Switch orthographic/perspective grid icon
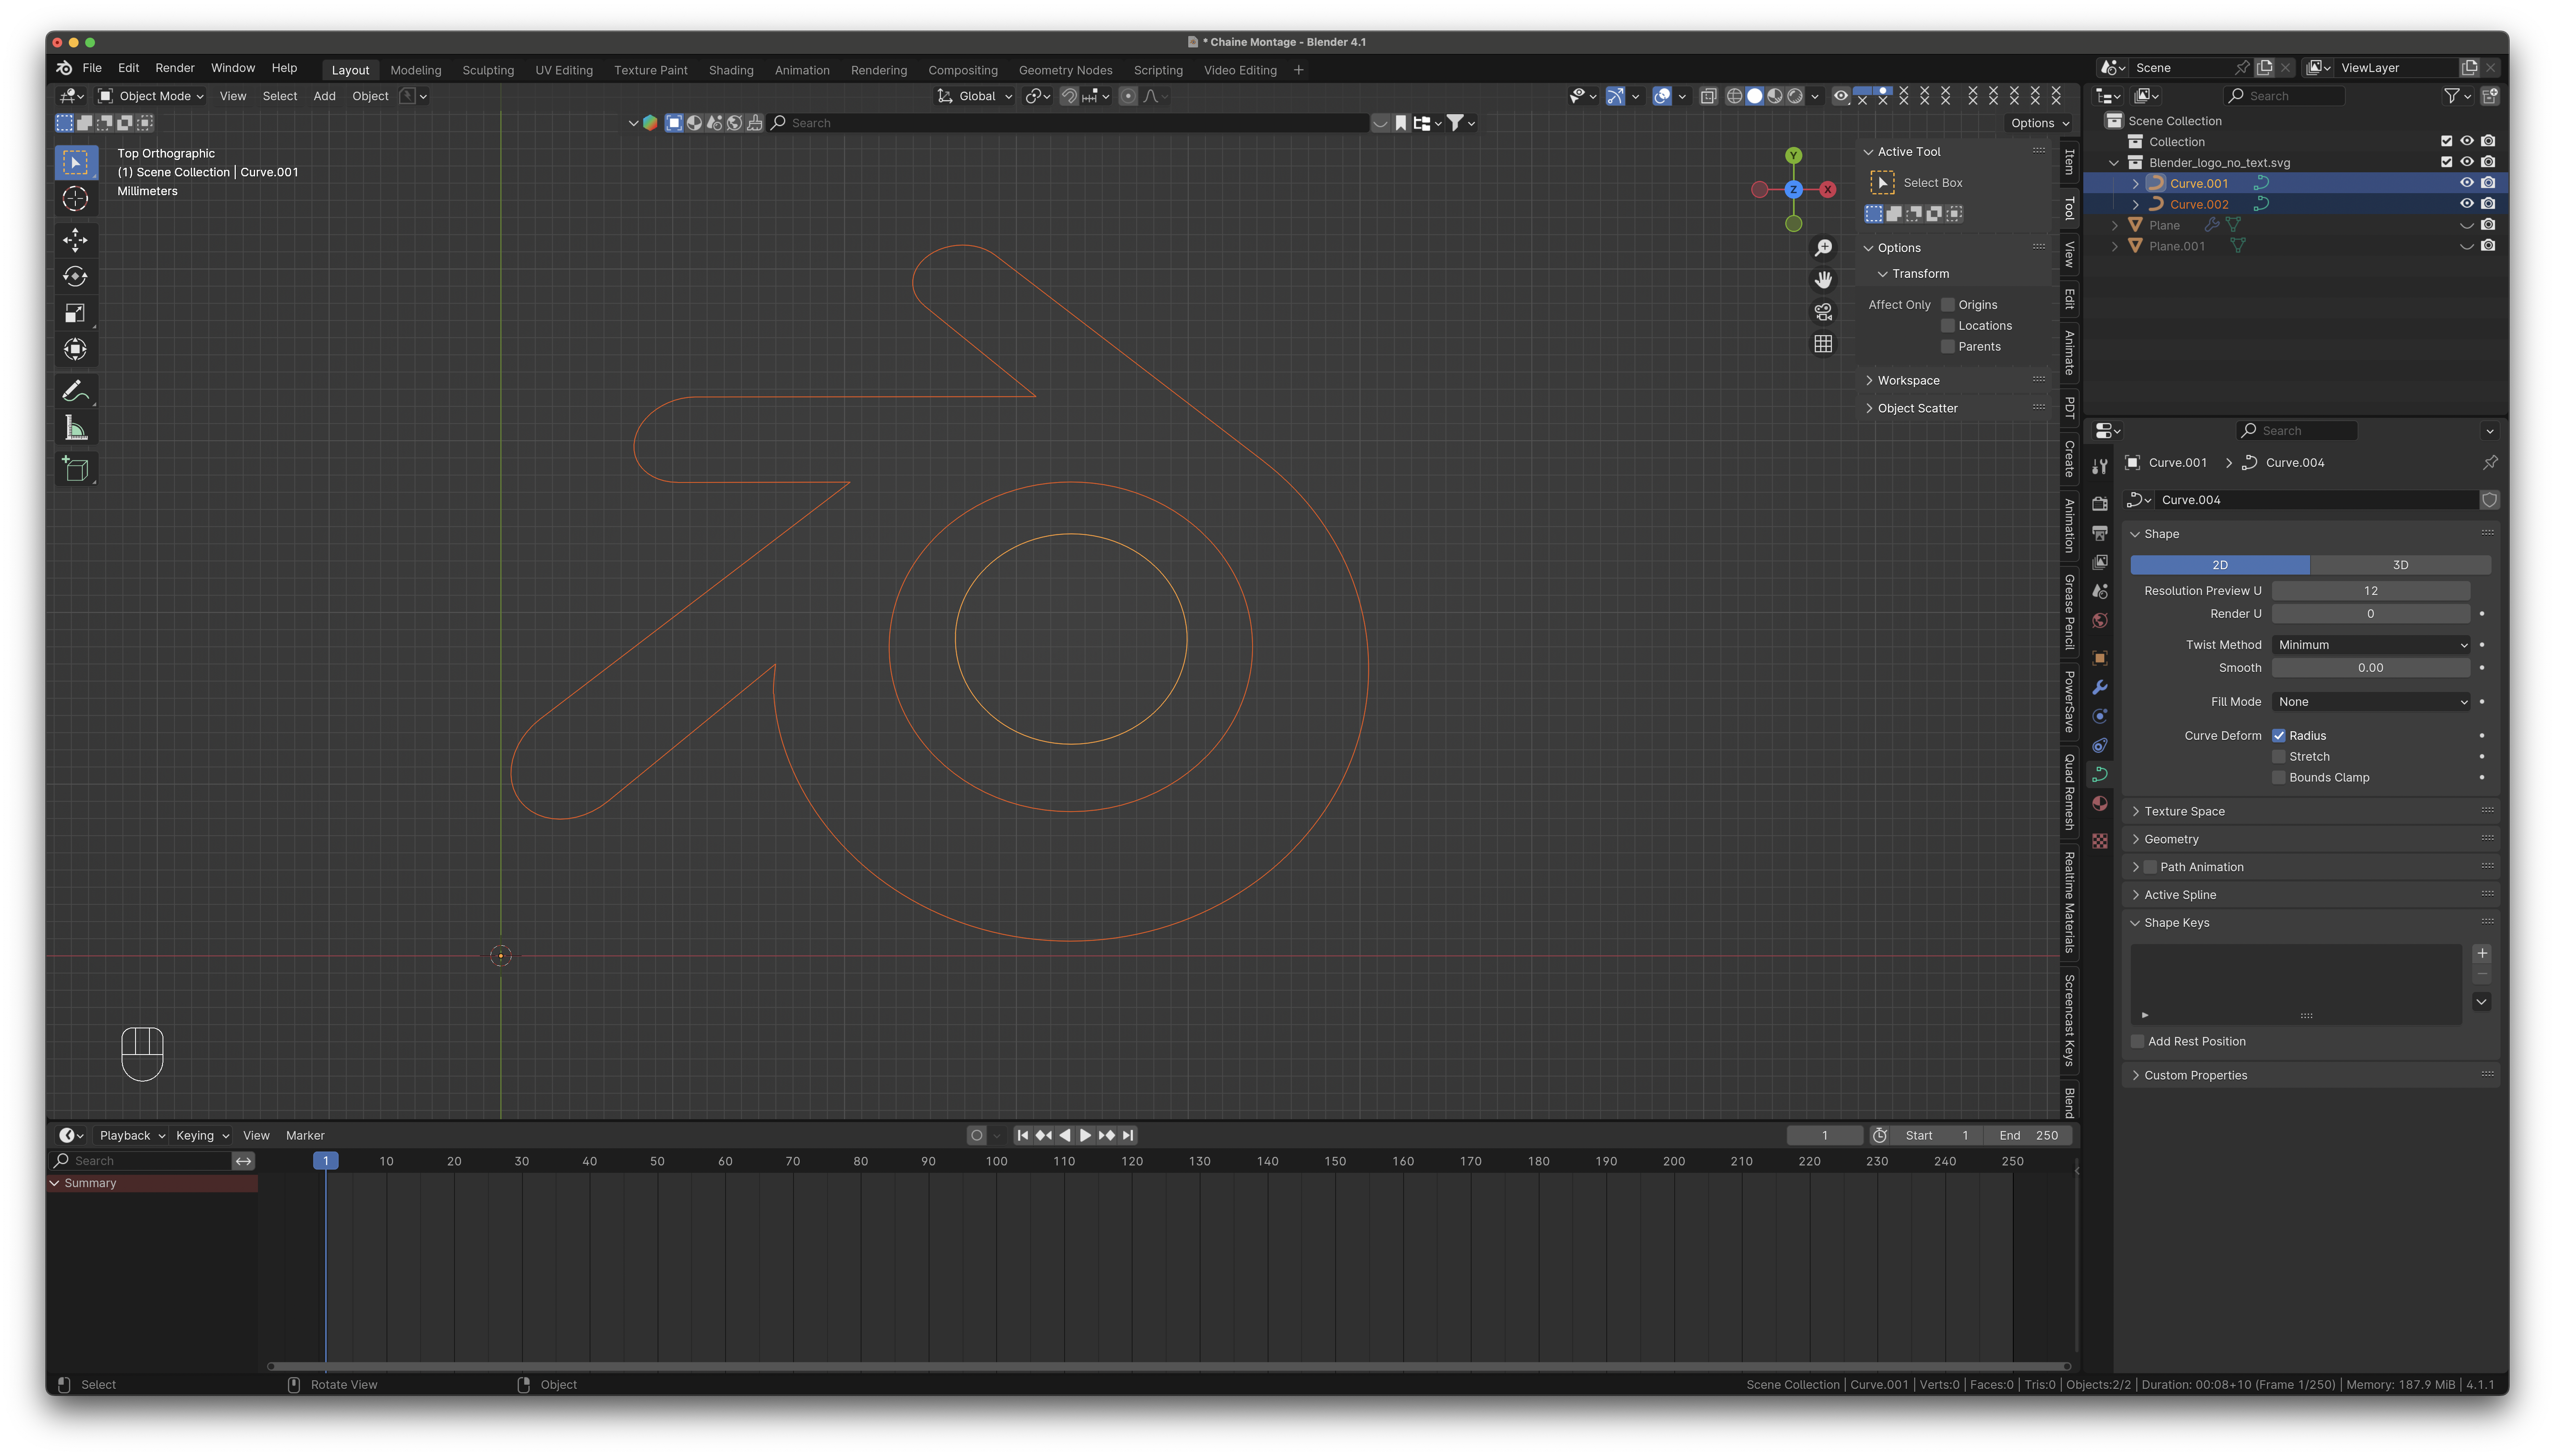This screenshot has width=2555, height=1456. pos(1824,344)
